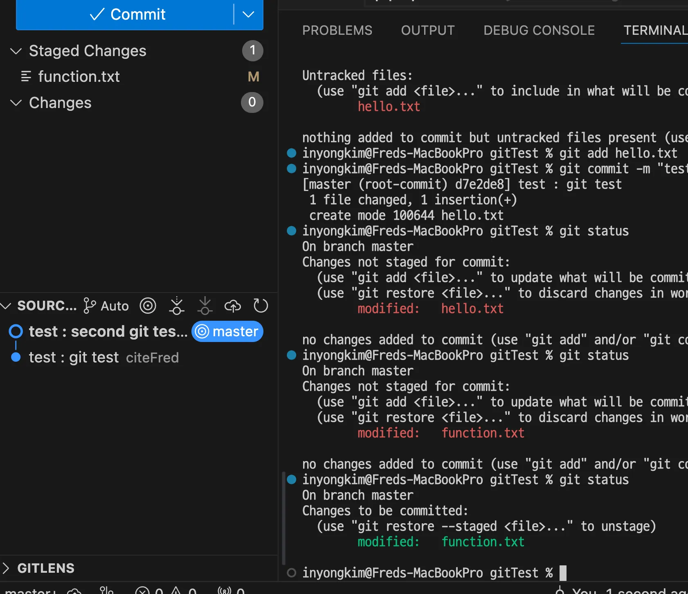Click '1 file changed, 1 insertion(+)' line
688x594 pixels.
[x=413, y=200]
